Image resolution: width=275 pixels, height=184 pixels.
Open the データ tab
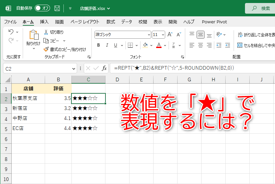(126, 22)
